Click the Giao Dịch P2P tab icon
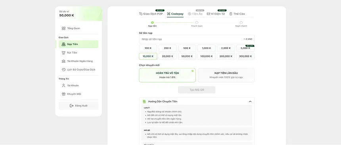The image size is (341, 145). (141, 14)
